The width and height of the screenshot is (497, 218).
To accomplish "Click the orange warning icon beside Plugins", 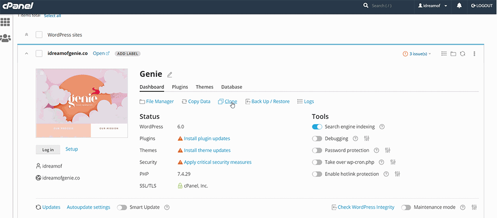I will 180,139.
